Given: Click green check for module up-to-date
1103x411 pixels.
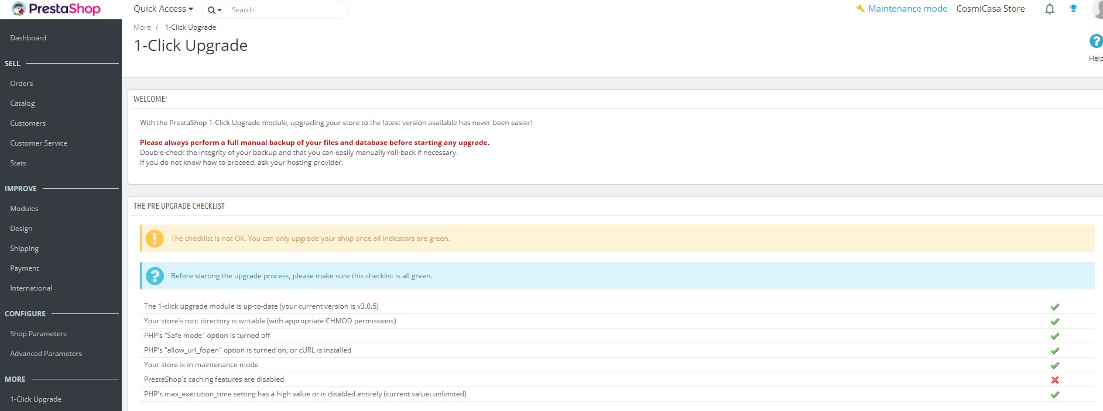Looking at the screenshot, I should click(x=1055, y=307).
